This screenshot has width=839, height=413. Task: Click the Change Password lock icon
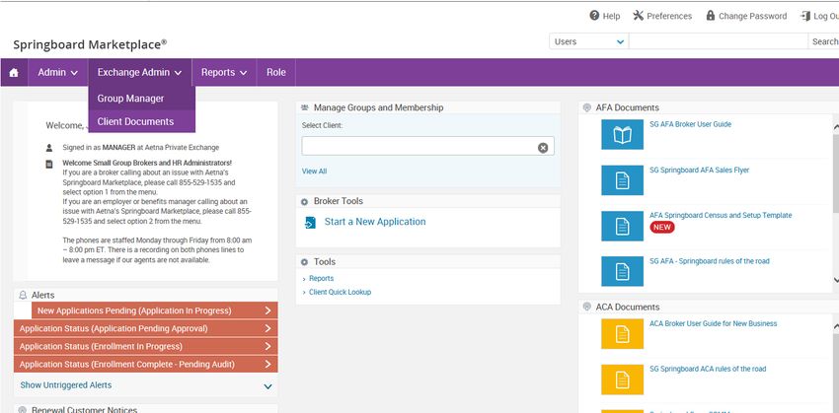click(x=711, y=16)
